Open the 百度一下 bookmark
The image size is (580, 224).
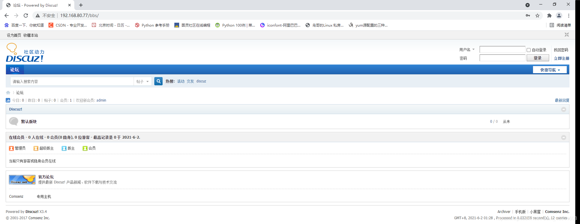(x=24, y=25)
